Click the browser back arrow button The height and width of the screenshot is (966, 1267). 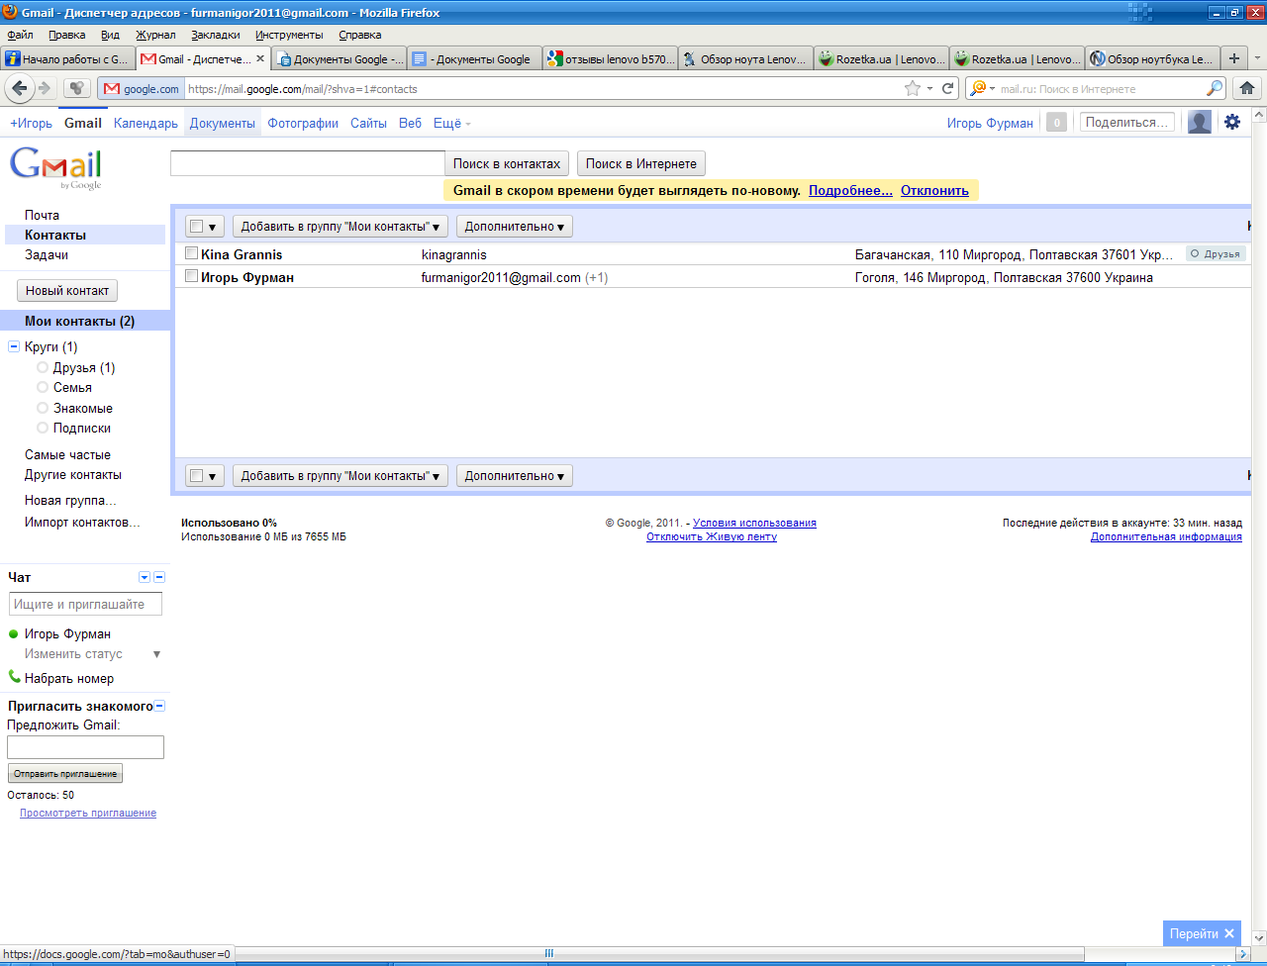click(x=20, y=88)
